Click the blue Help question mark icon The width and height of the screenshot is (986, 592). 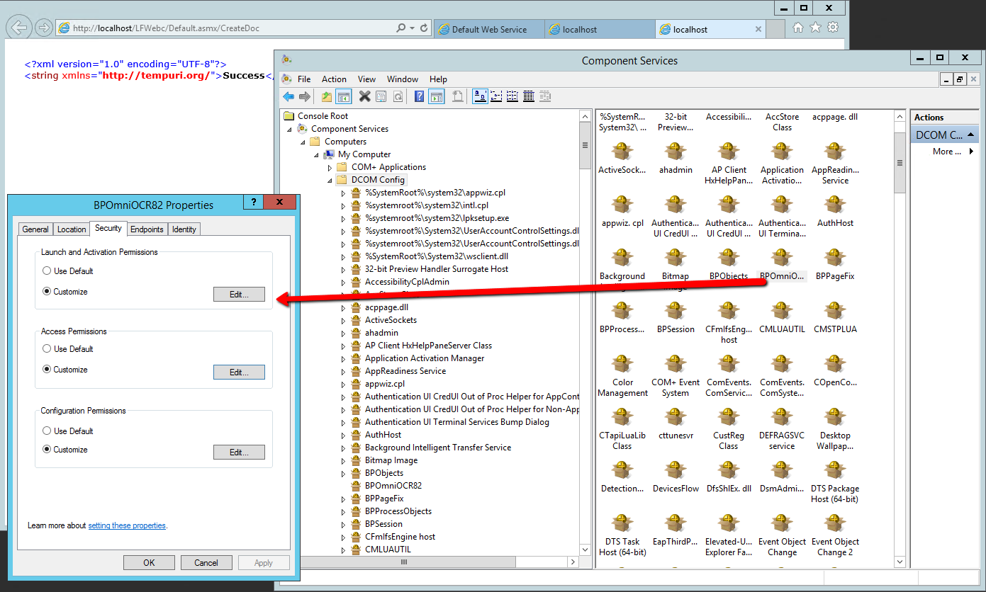pyautogui.click(x=419, y=96)
